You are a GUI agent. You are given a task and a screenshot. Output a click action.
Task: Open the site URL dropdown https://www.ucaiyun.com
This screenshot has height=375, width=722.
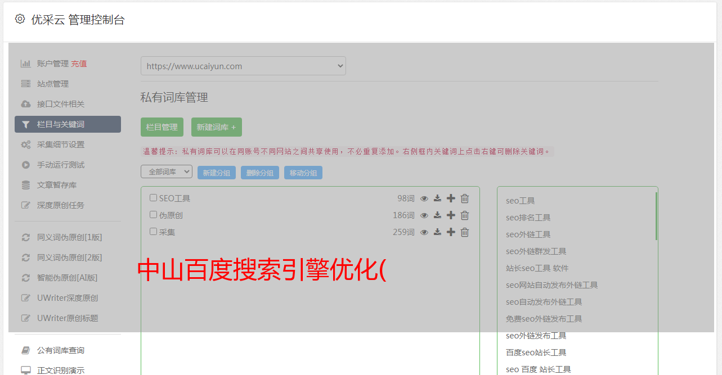243,66
